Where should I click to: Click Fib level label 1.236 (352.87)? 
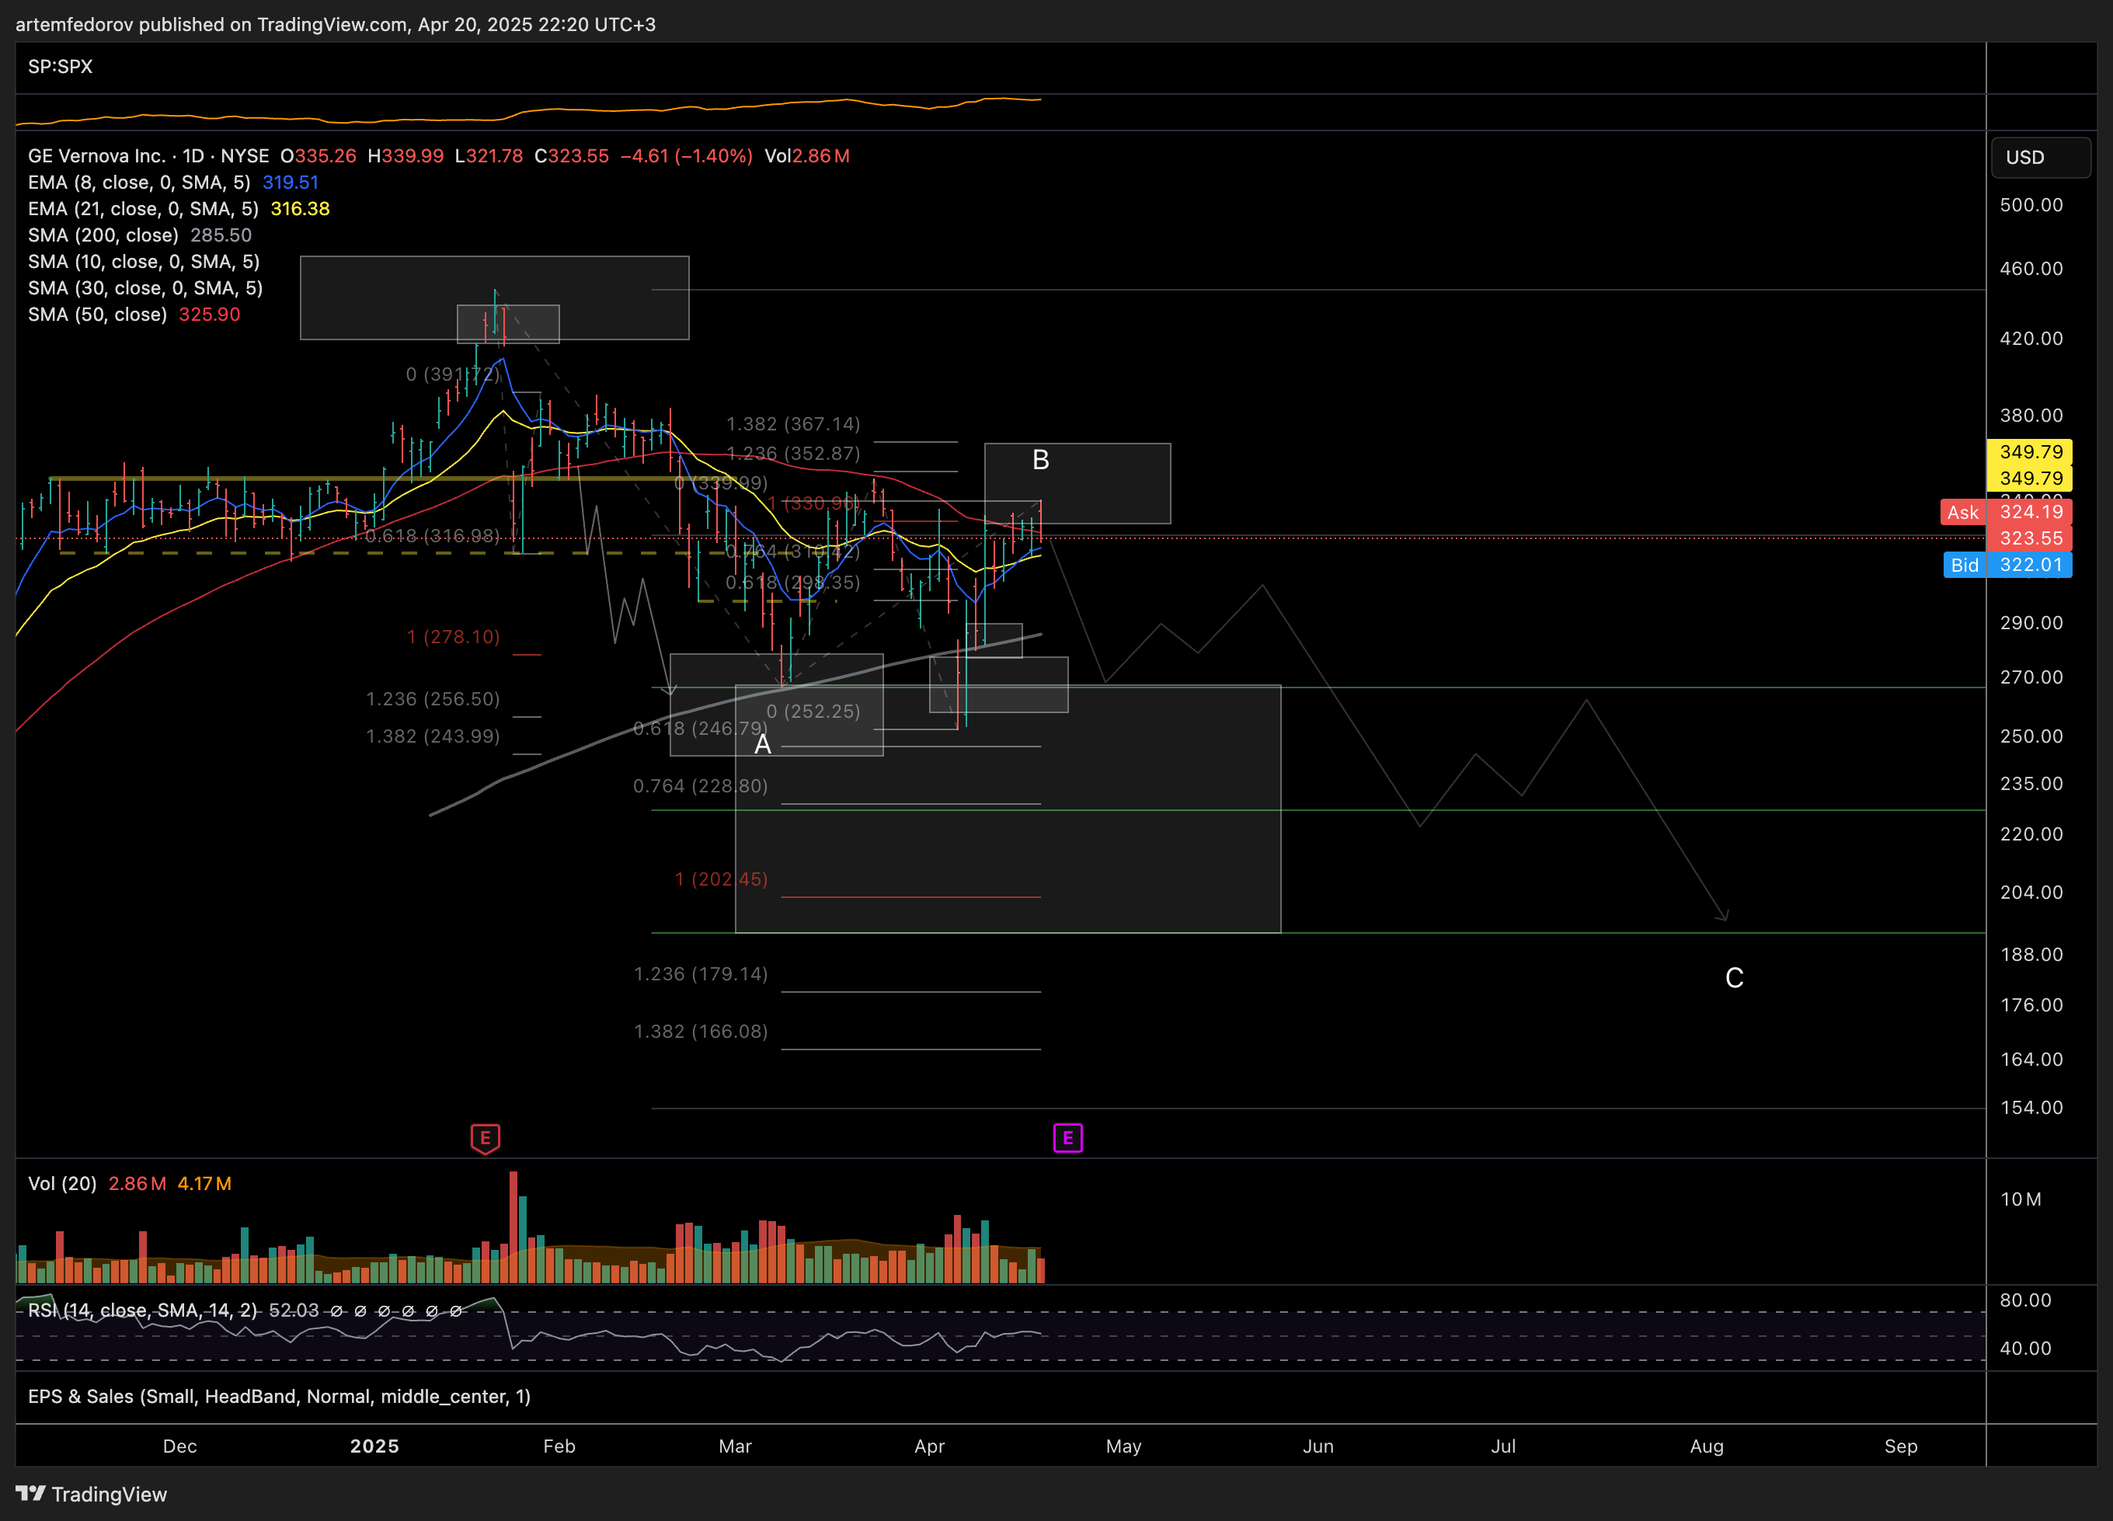click(793, 454)
